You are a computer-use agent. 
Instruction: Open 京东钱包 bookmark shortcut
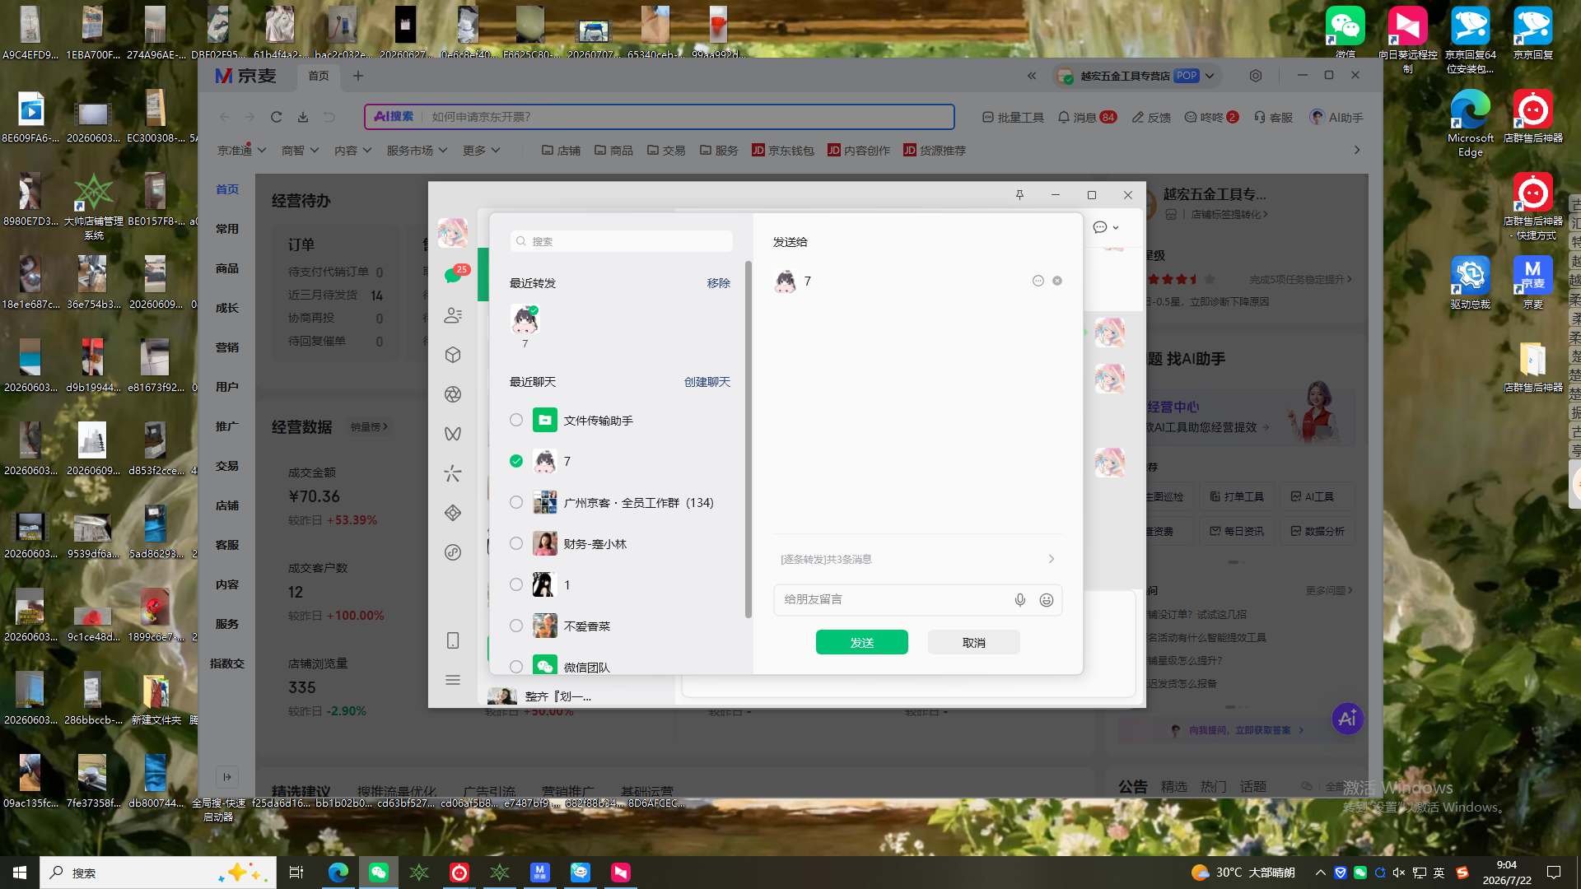coord(783,151)
